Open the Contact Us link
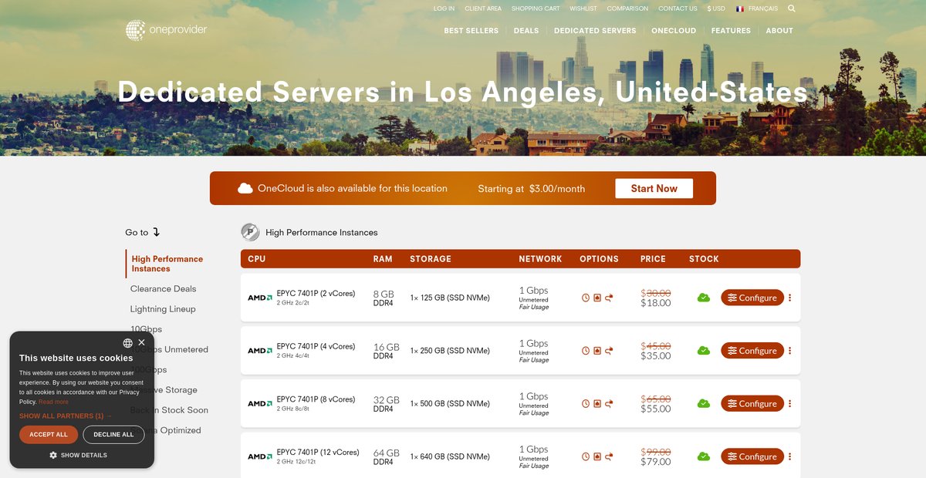The image size is (926, 478). [678, 8]
